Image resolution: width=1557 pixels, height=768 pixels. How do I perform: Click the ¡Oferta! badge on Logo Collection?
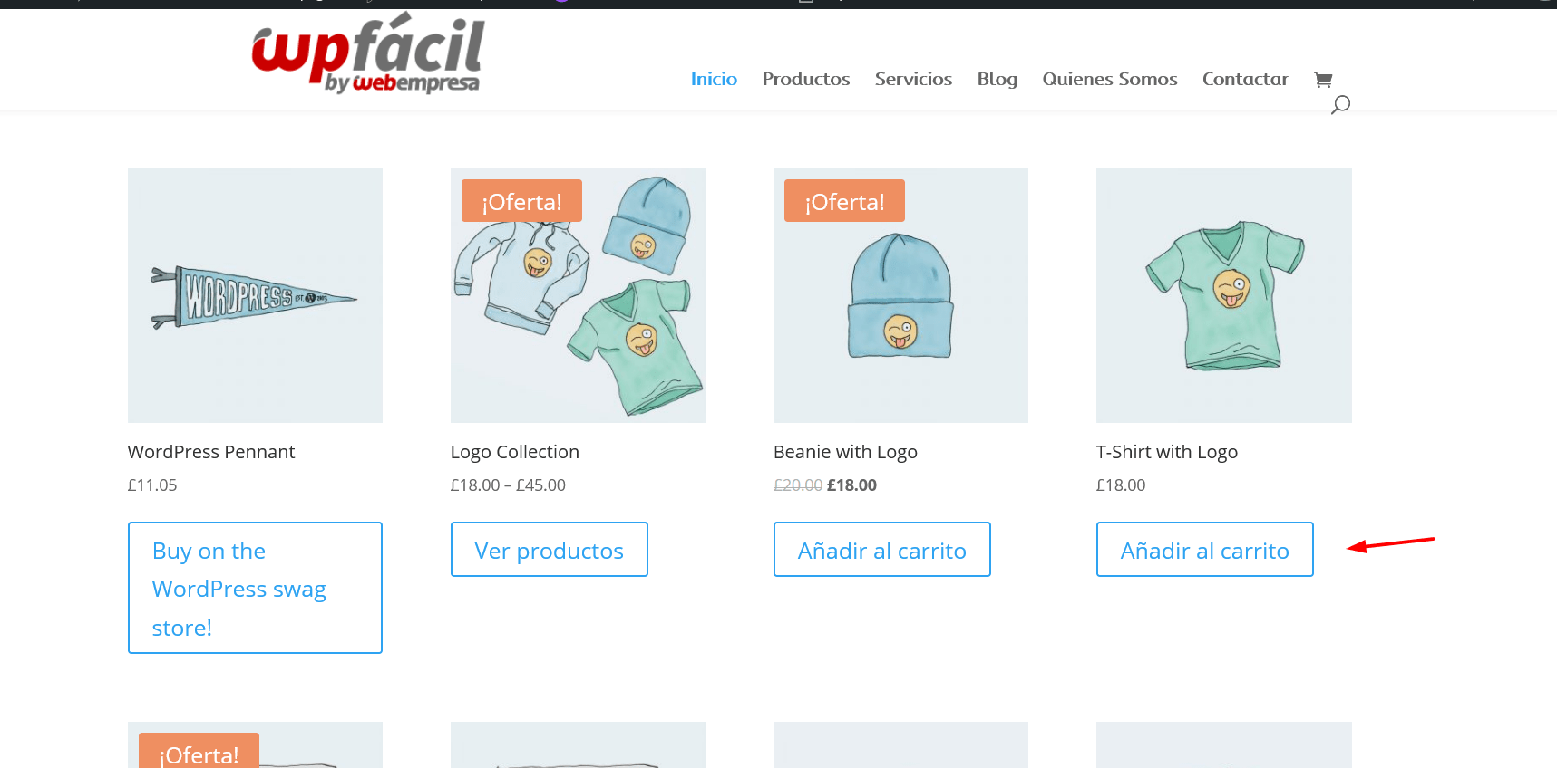tap(521, 201)
